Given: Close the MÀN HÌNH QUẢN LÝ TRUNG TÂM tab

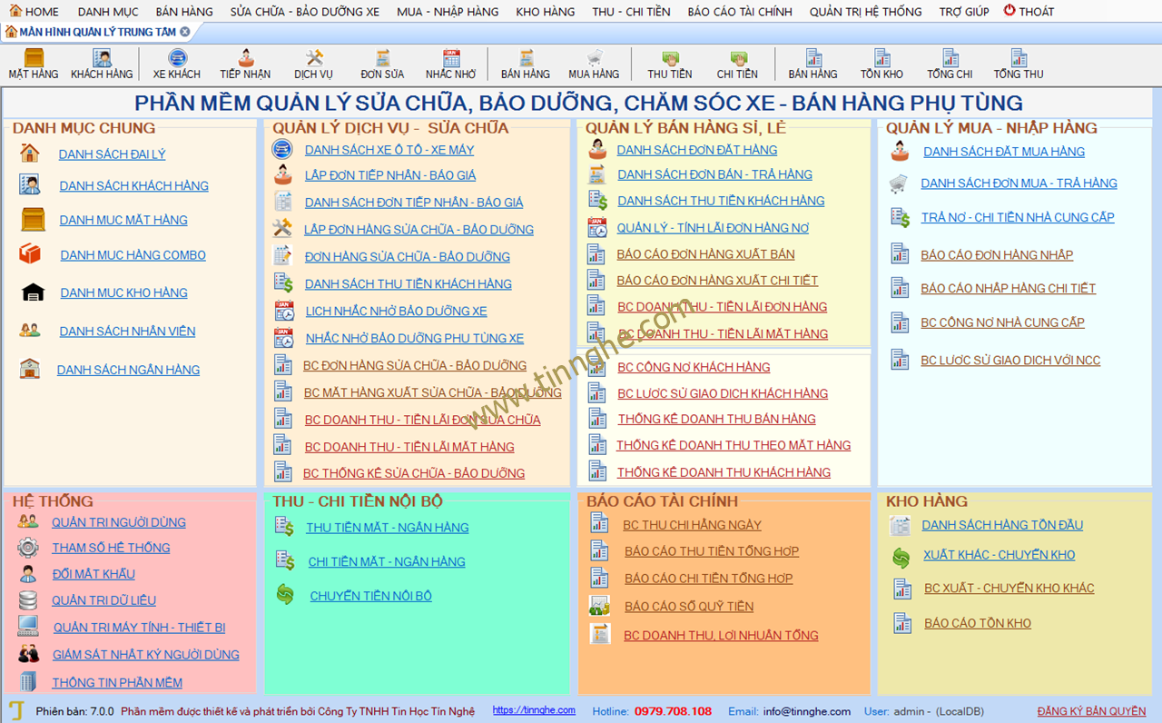Looking at the screenshot, I should [x=185, y=32].
